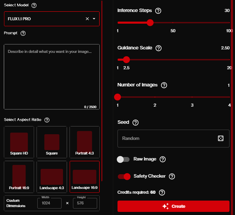Choose the Landscape 4:3 aspect ratio
The image size is (235, 215).
pyautogui.click(x=52, y=177)
